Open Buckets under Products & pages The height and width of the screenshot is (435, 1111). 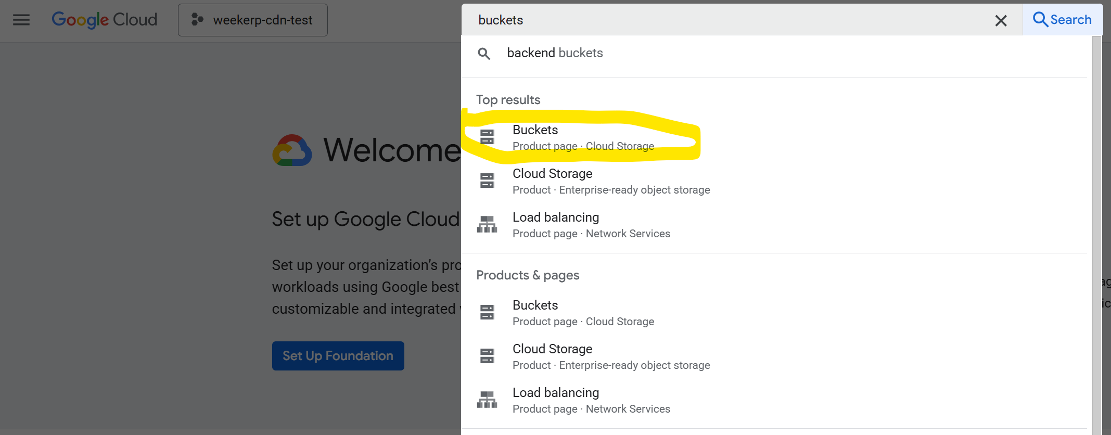tap(583, 313)
